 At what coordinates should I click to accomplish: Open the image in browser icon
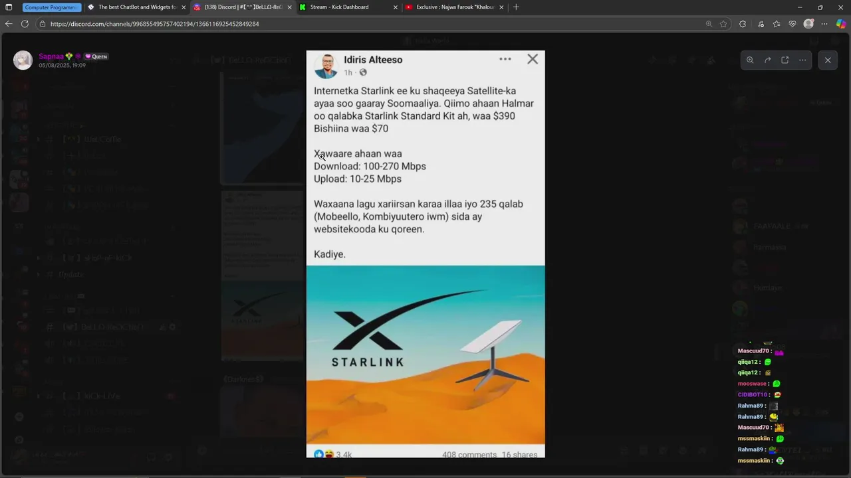[785, 60]
